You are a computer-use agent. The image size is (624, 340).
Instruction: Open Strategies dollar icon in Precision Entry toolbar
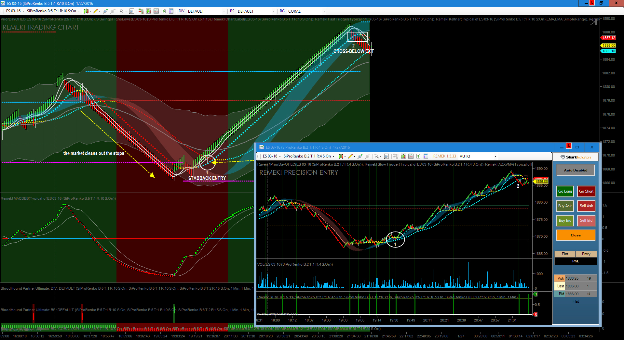(418, 156)
